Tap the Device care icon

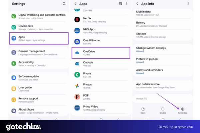point(14,27)
